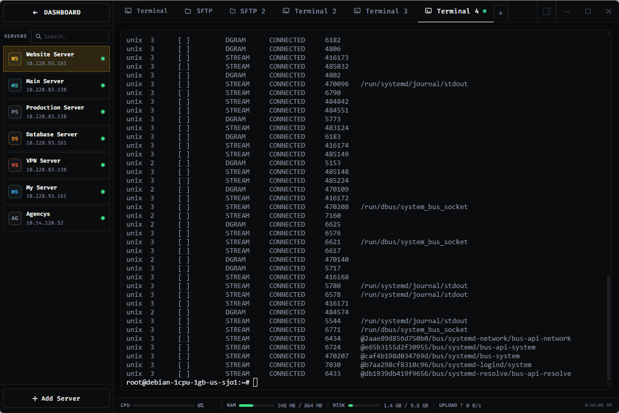Click the bus-api-resolve socket path
Screen dimensions: 619x413
click(466, 374)
